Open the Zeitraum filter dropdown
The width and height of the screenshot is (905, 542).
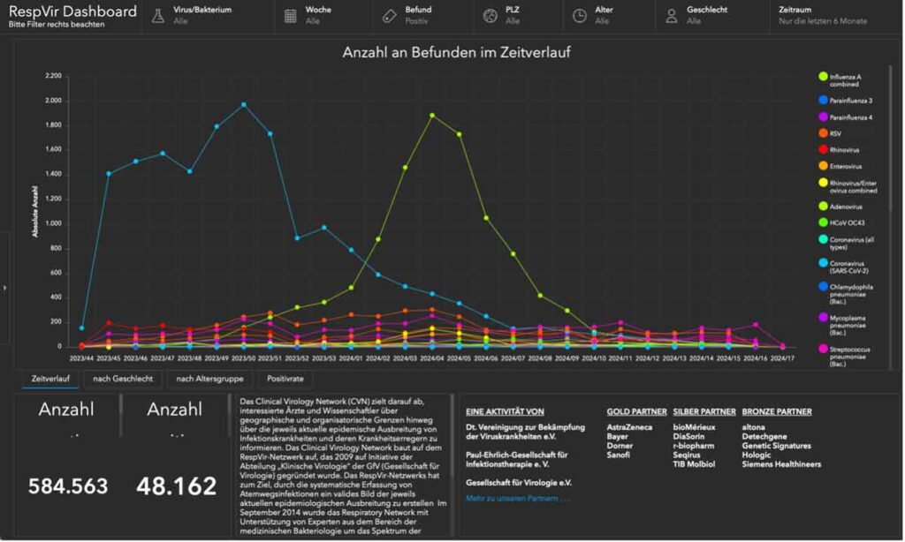pos(836,16)
